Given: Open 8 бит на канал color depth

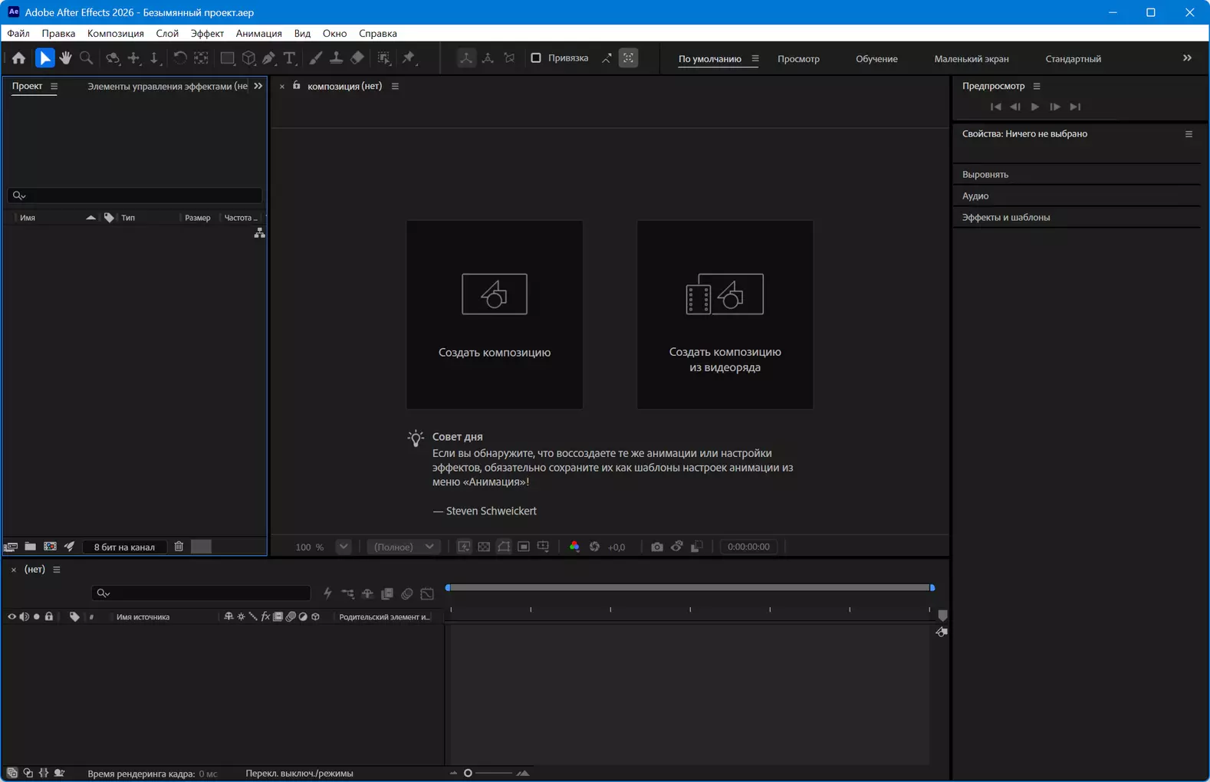Looking at the screenshot, I should point(124,547).
